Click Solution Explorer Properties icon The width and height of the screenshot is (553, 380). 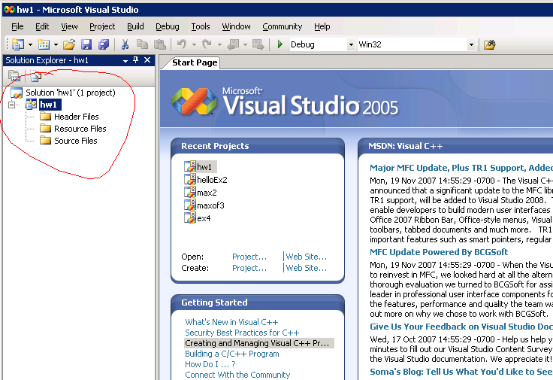(14, 75)
